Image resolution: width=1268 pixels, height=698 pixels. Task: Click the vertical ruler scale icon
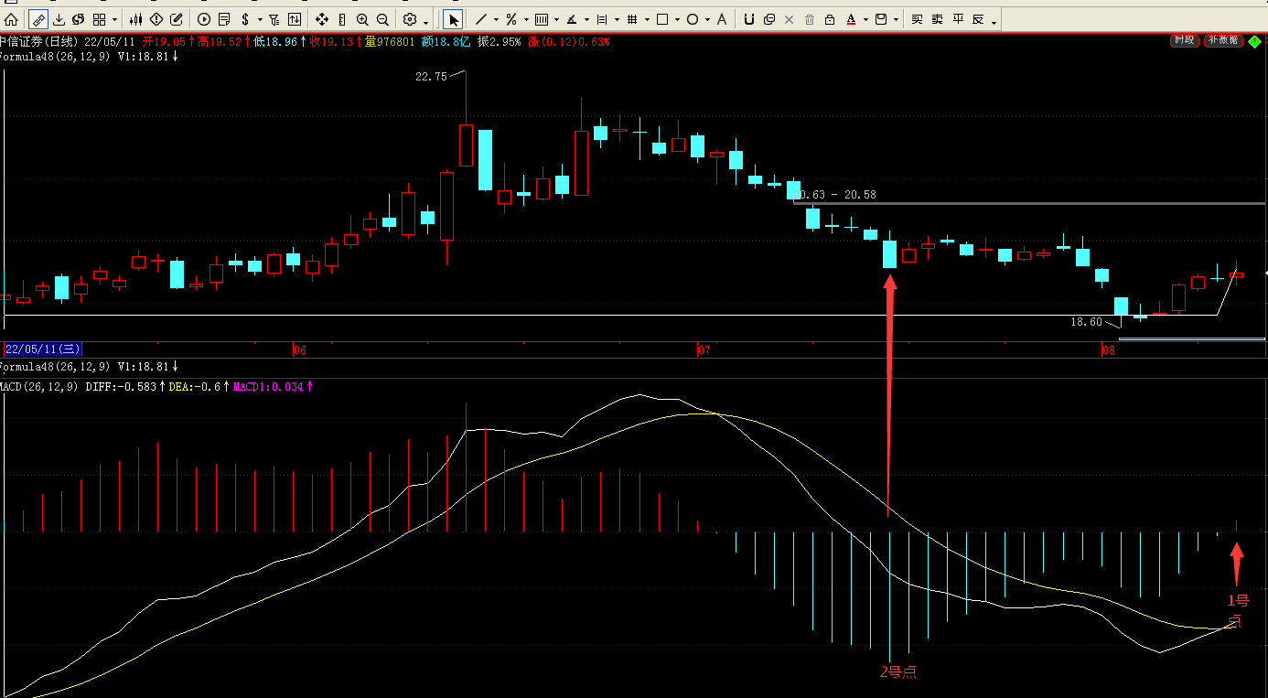[342, 19]
